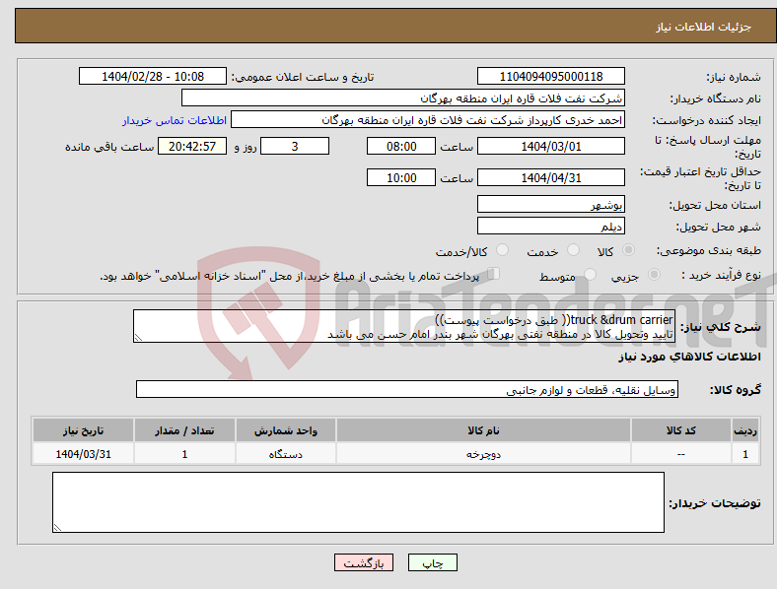777x589 pixels.
Task: Click the جزئیات اطلاعات نیاز page title
Action: (703, 27)
